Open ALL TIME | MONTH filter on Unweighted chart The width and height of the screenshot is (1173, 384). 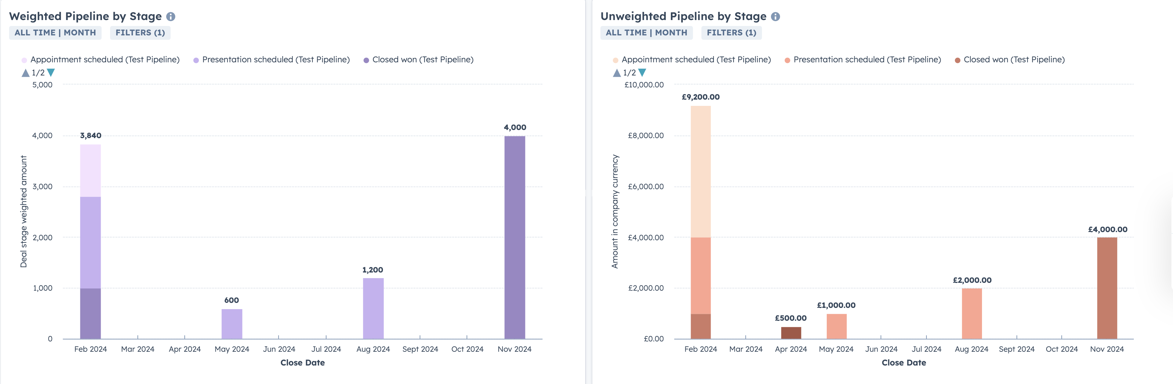point(646,33)
